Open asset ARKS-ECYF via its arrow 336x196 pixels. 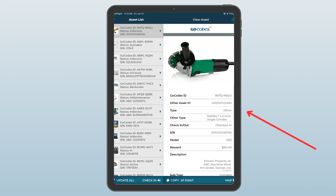point(160,112)
